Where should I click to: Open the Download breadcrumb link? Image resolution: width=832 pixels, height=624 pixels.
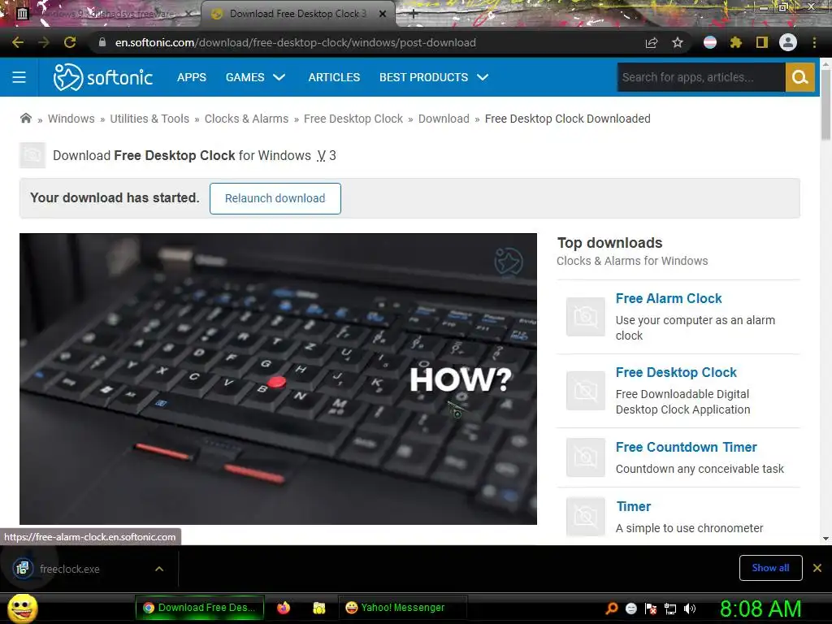coord(444,119)
